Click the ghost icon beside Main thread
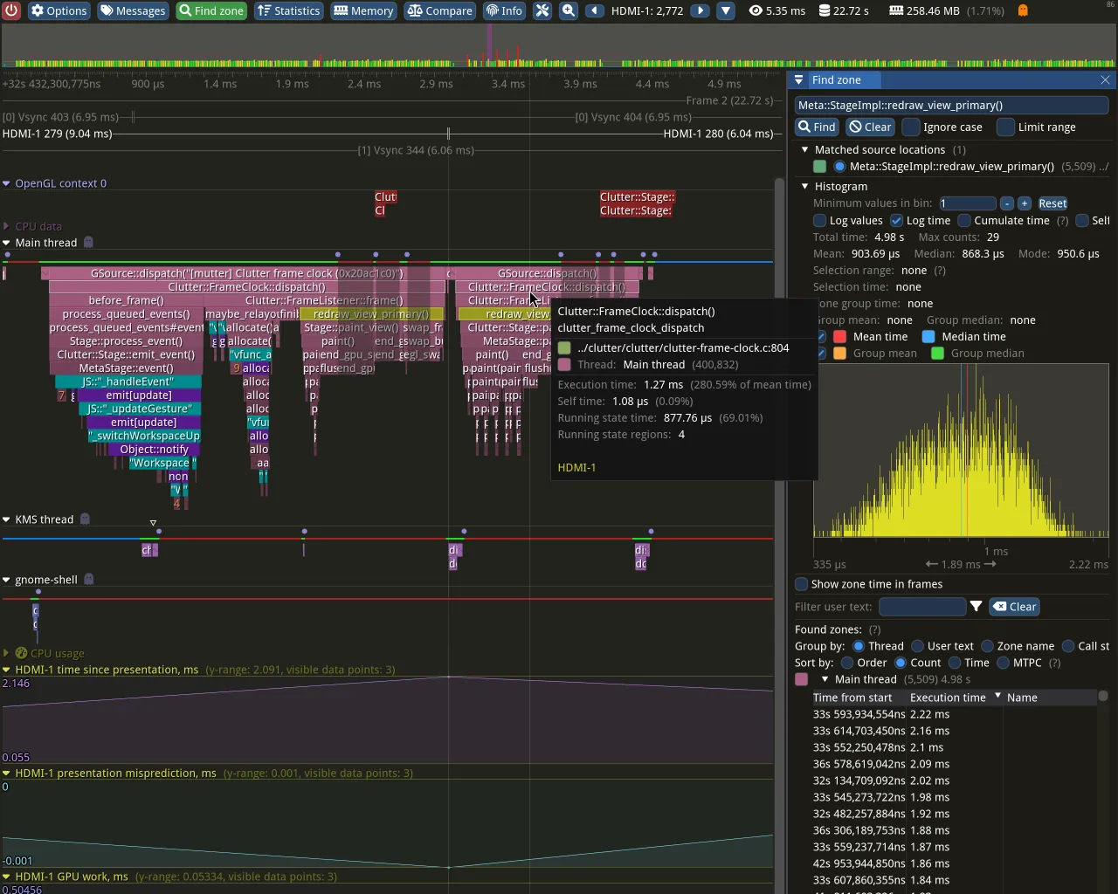This screenshot has width=1118, height=894. [x=88, y=243]
